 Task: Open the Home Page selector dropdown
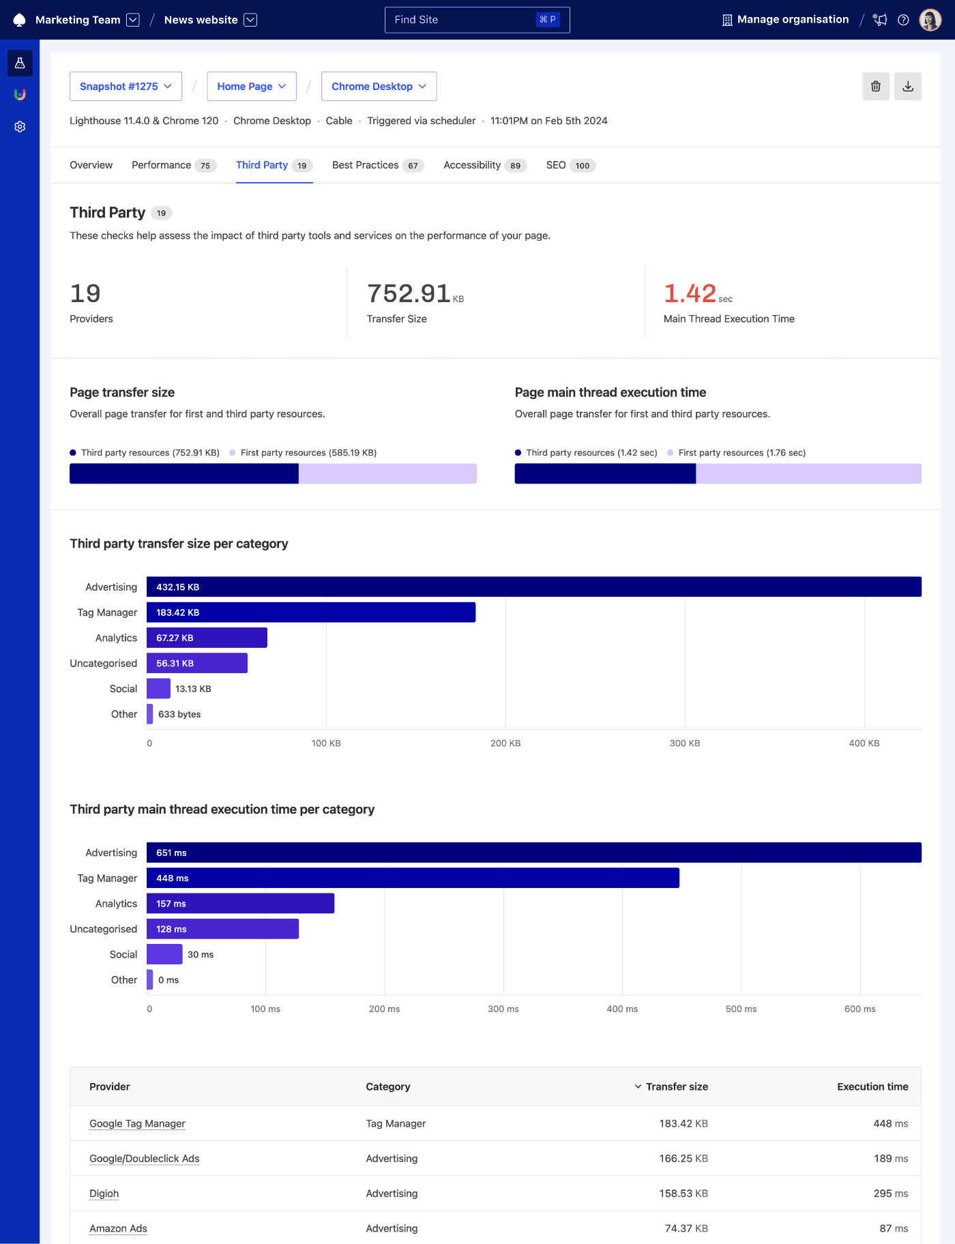tap(251, 87)
